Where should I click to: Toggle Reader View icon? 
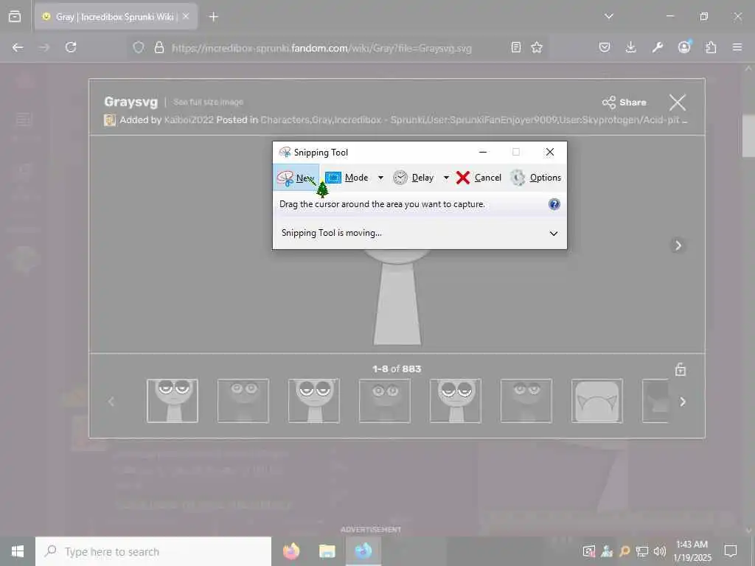click(515, 47)
